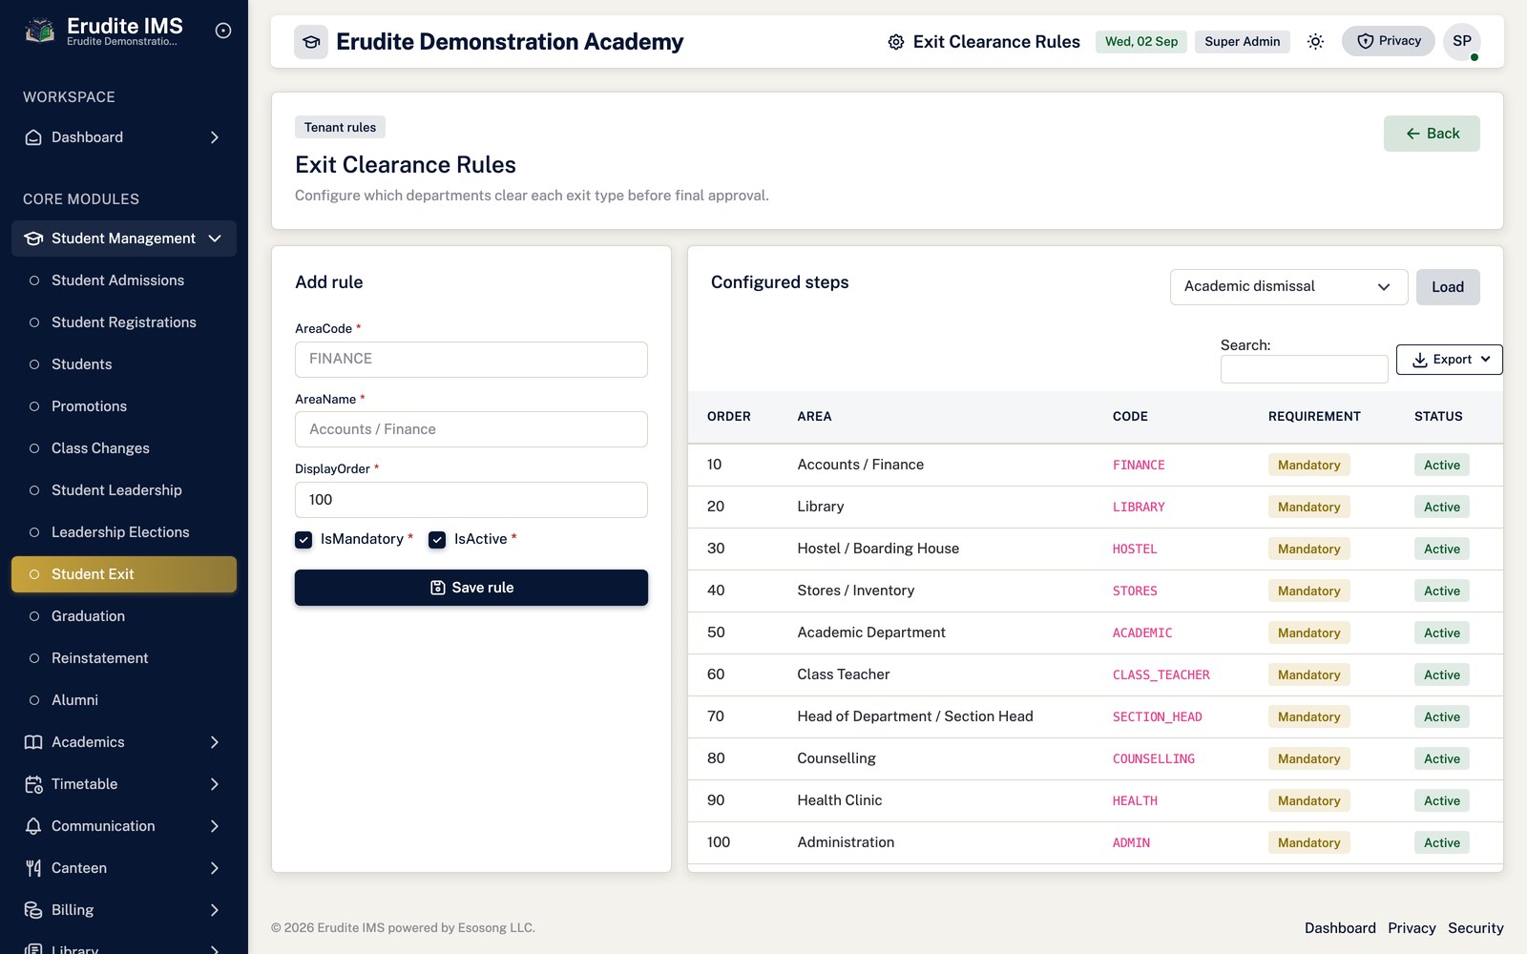Open the footer Security link
The image size is (1527, 954).
(1475, 928)
